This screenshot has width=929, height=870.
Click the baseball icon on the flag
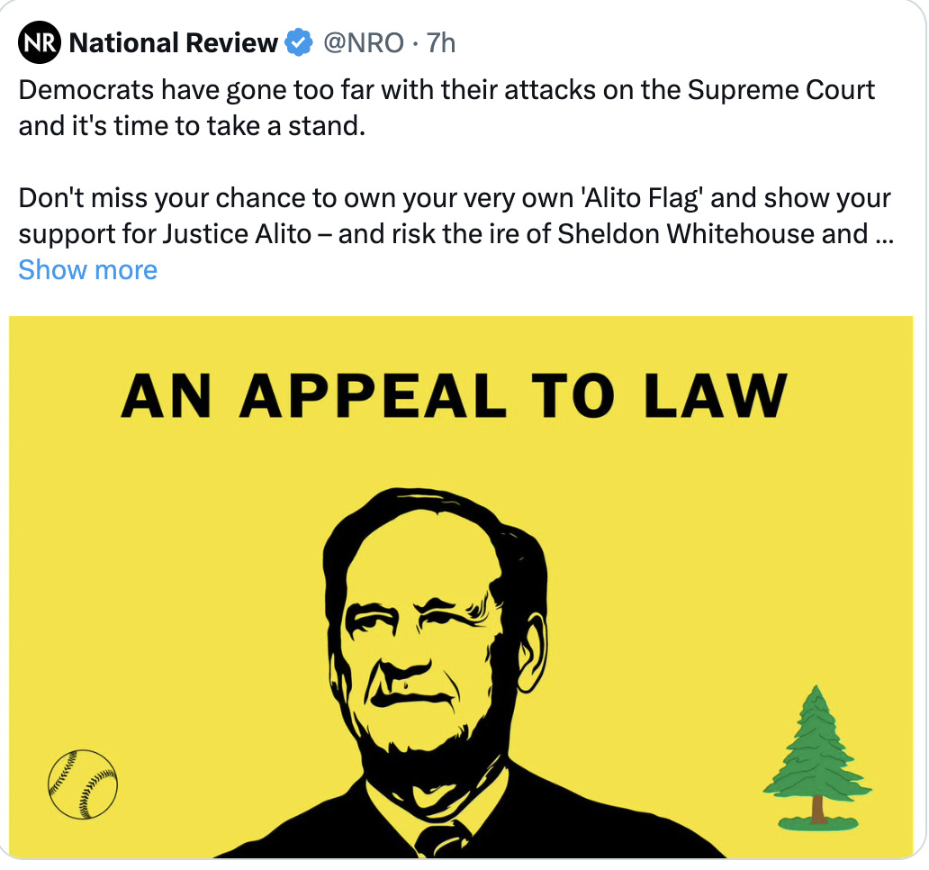click(x=82, y=784)
